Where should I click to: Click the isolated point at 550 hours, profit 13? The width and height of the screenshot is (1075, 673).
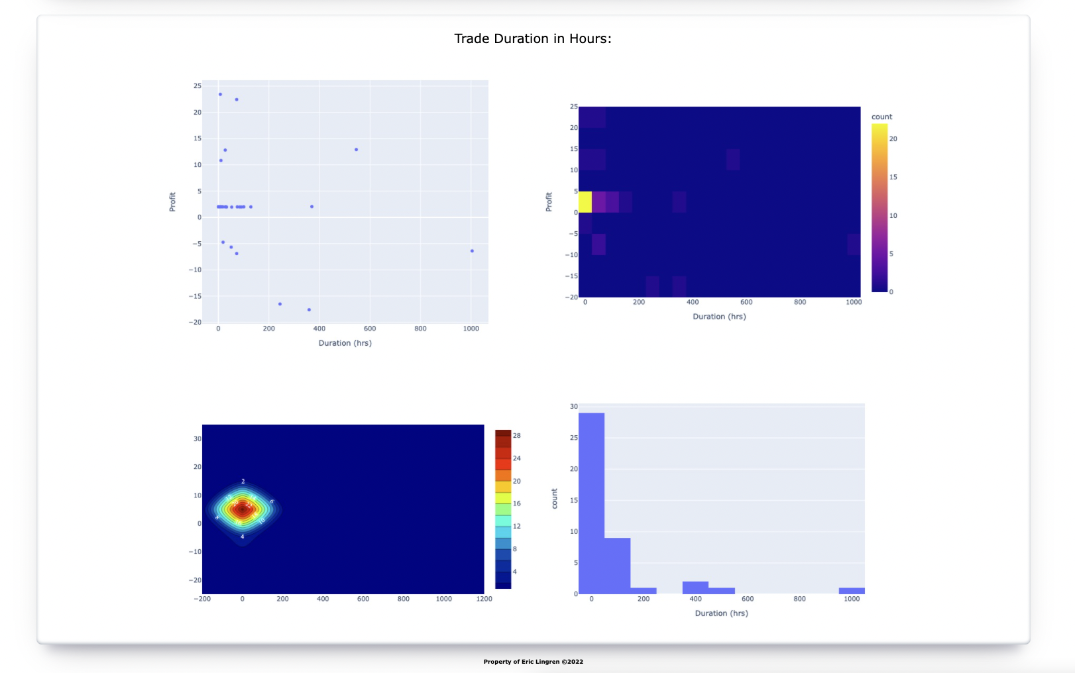click(357, 149)
